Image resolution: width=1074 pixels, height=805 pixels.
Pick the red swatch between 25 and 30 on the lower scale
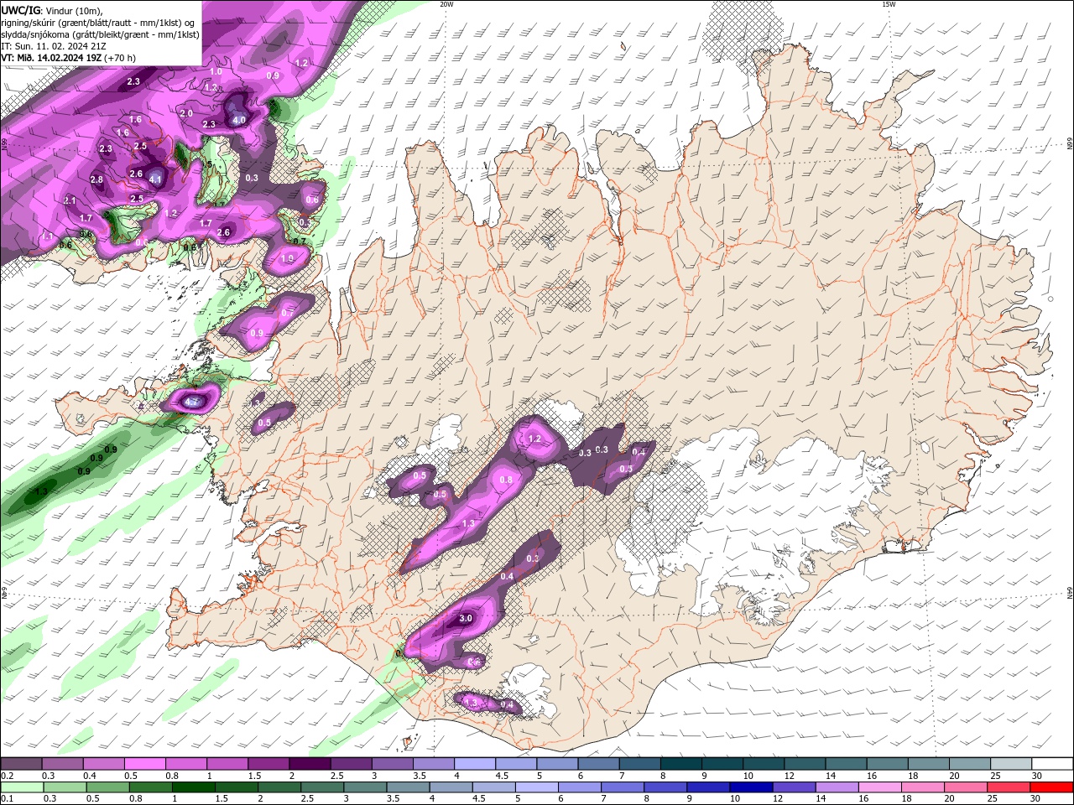pyautogui.click(x=1010, y=787)
